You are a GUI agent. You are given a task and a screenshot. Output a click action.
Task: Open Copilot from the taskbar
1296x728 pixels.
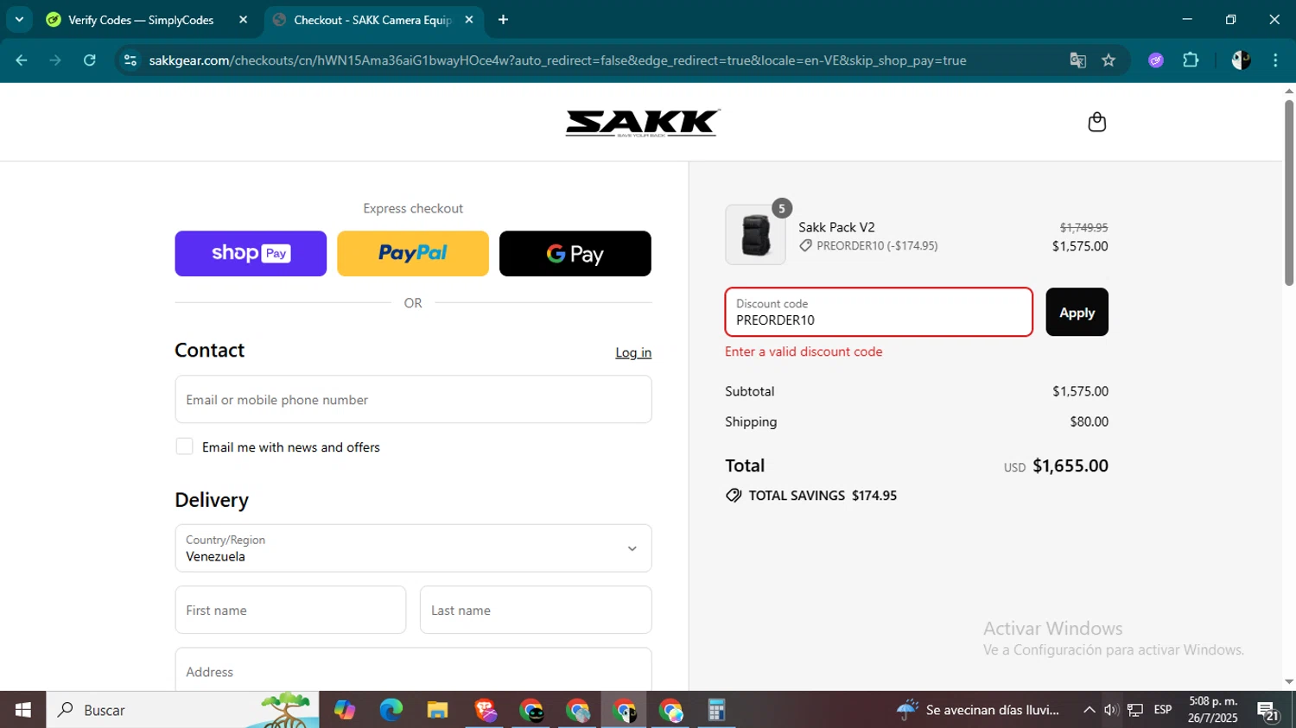click(x=345, y=710)
